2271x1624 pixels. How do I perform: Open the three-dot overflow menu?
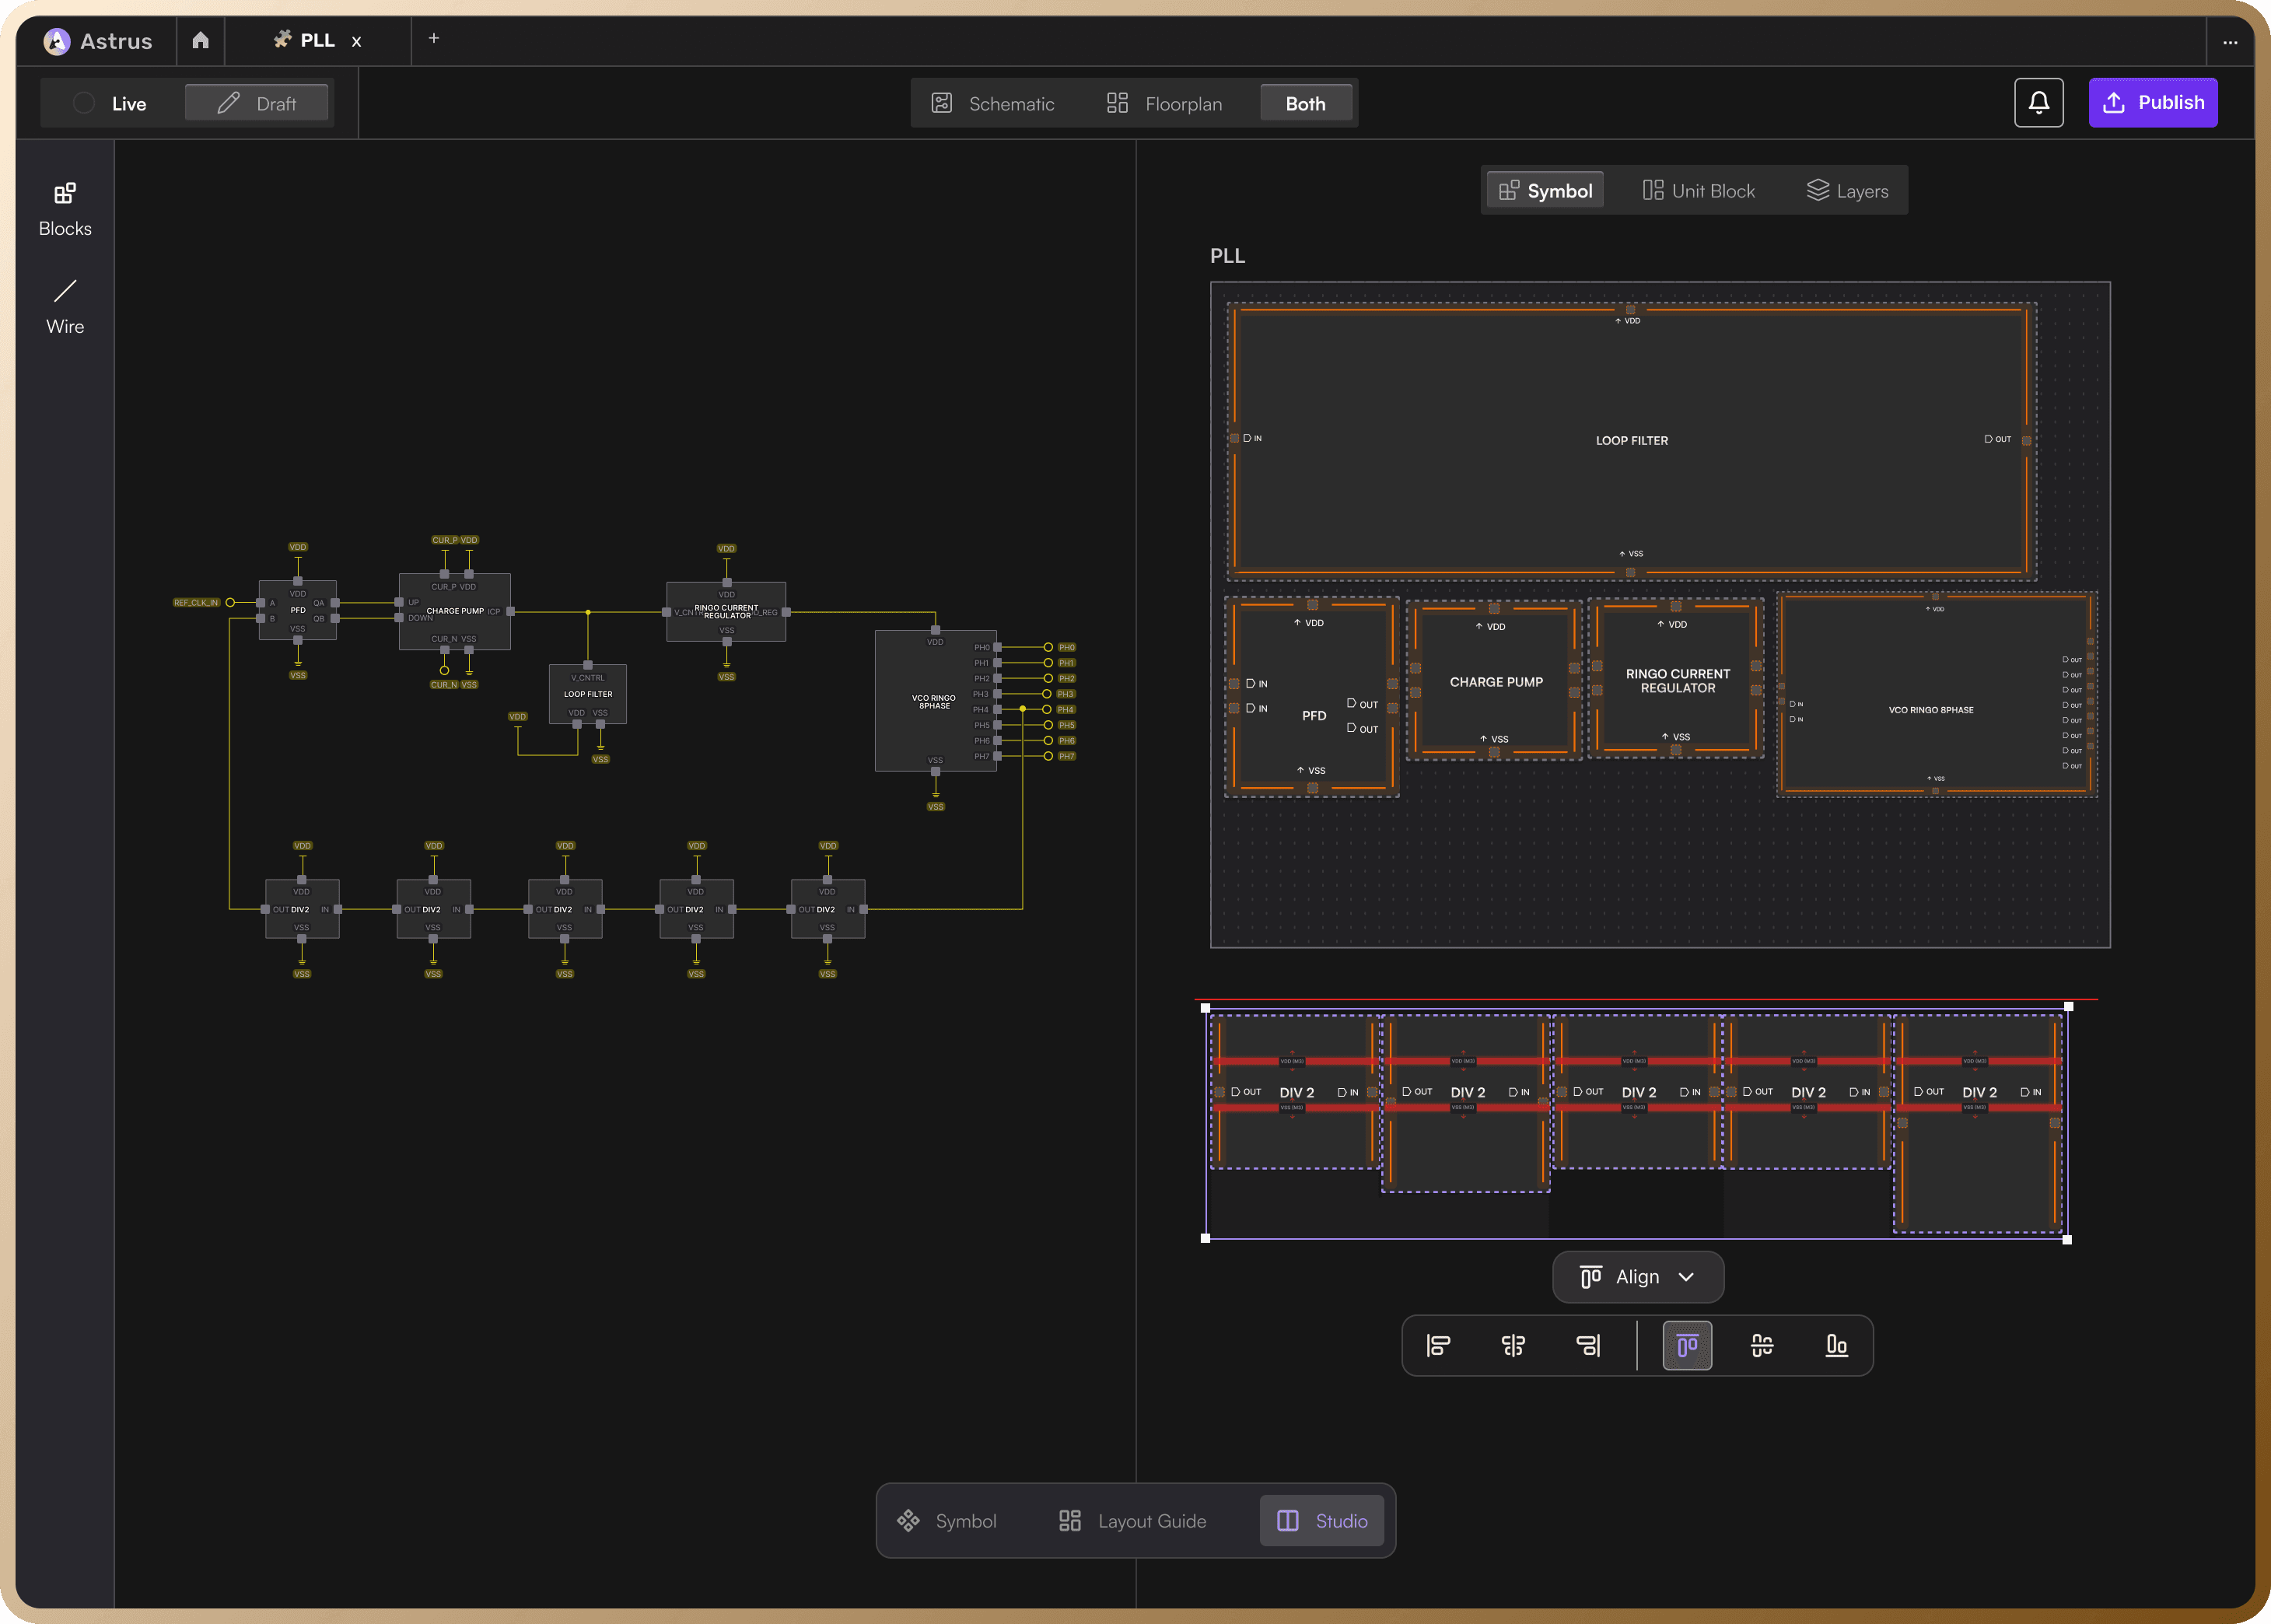pos(2230,42)
